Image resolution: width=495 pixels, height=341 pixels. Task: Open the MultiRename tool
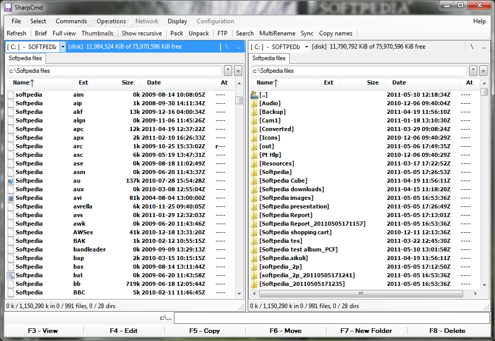coord(277,33)
